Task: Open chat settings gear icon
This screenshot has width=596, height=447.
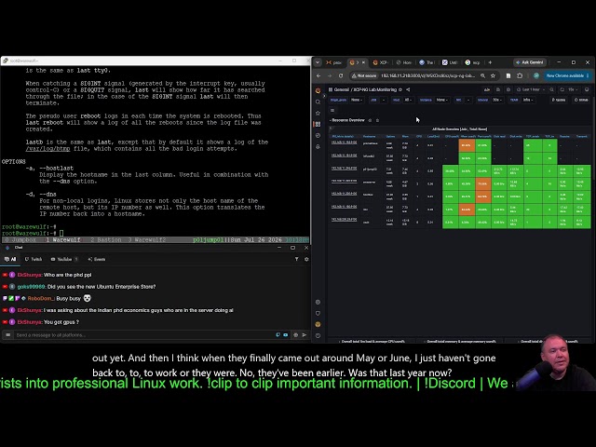Action: [x=306, y=259]
